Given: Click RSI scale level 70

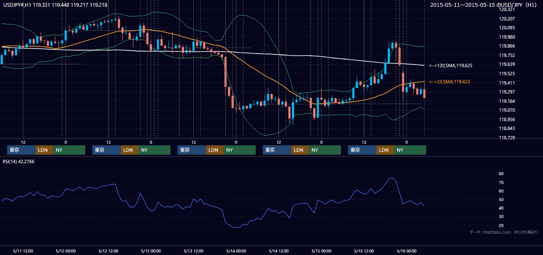Looking at the screenshot, I should tap(501, 182).
